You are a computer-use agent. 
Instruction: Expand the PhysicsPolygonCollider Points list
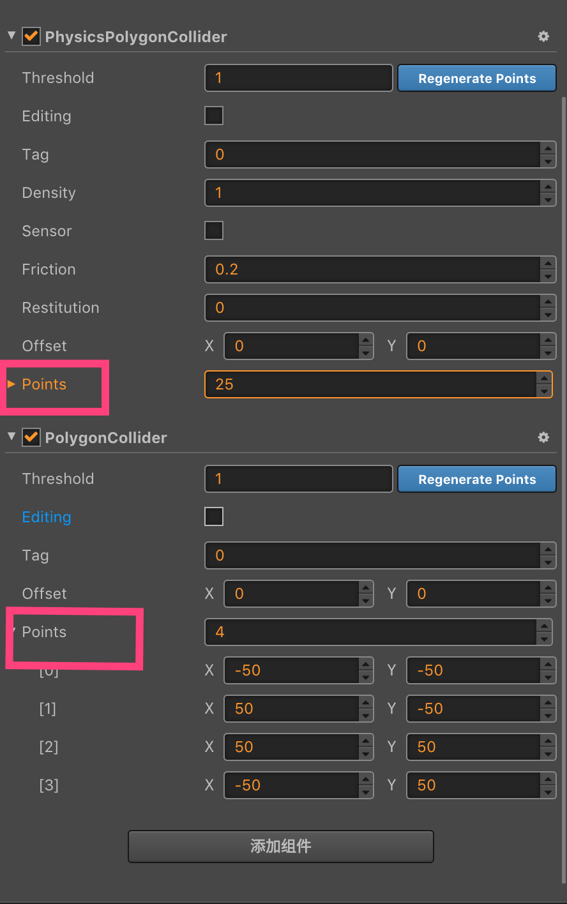click(x=11, y=384)
